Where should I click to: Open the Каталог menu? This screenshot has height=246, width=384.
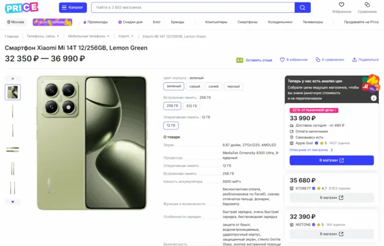coord(73,7)
